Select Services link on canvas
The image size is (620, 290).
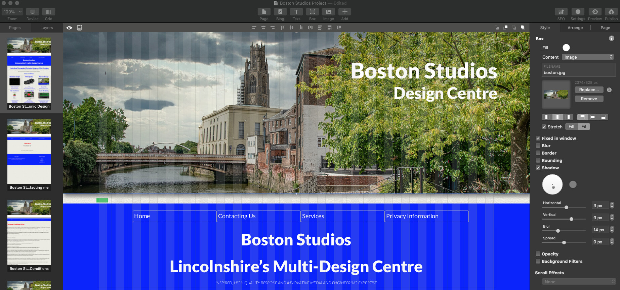coord(343,216)
